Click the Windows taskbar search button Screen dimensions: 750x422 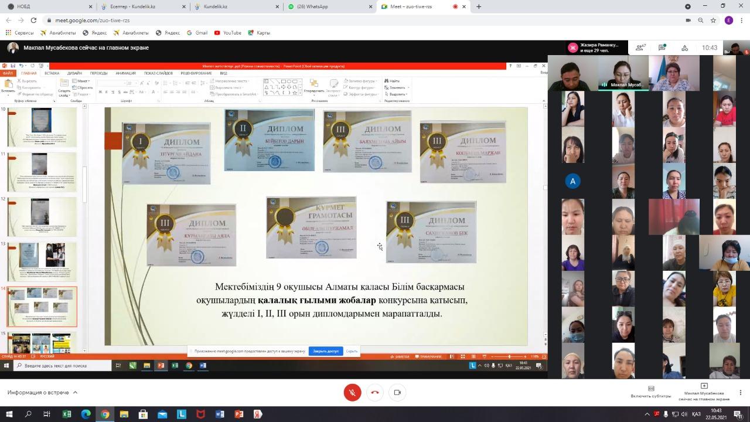(28, 414)
